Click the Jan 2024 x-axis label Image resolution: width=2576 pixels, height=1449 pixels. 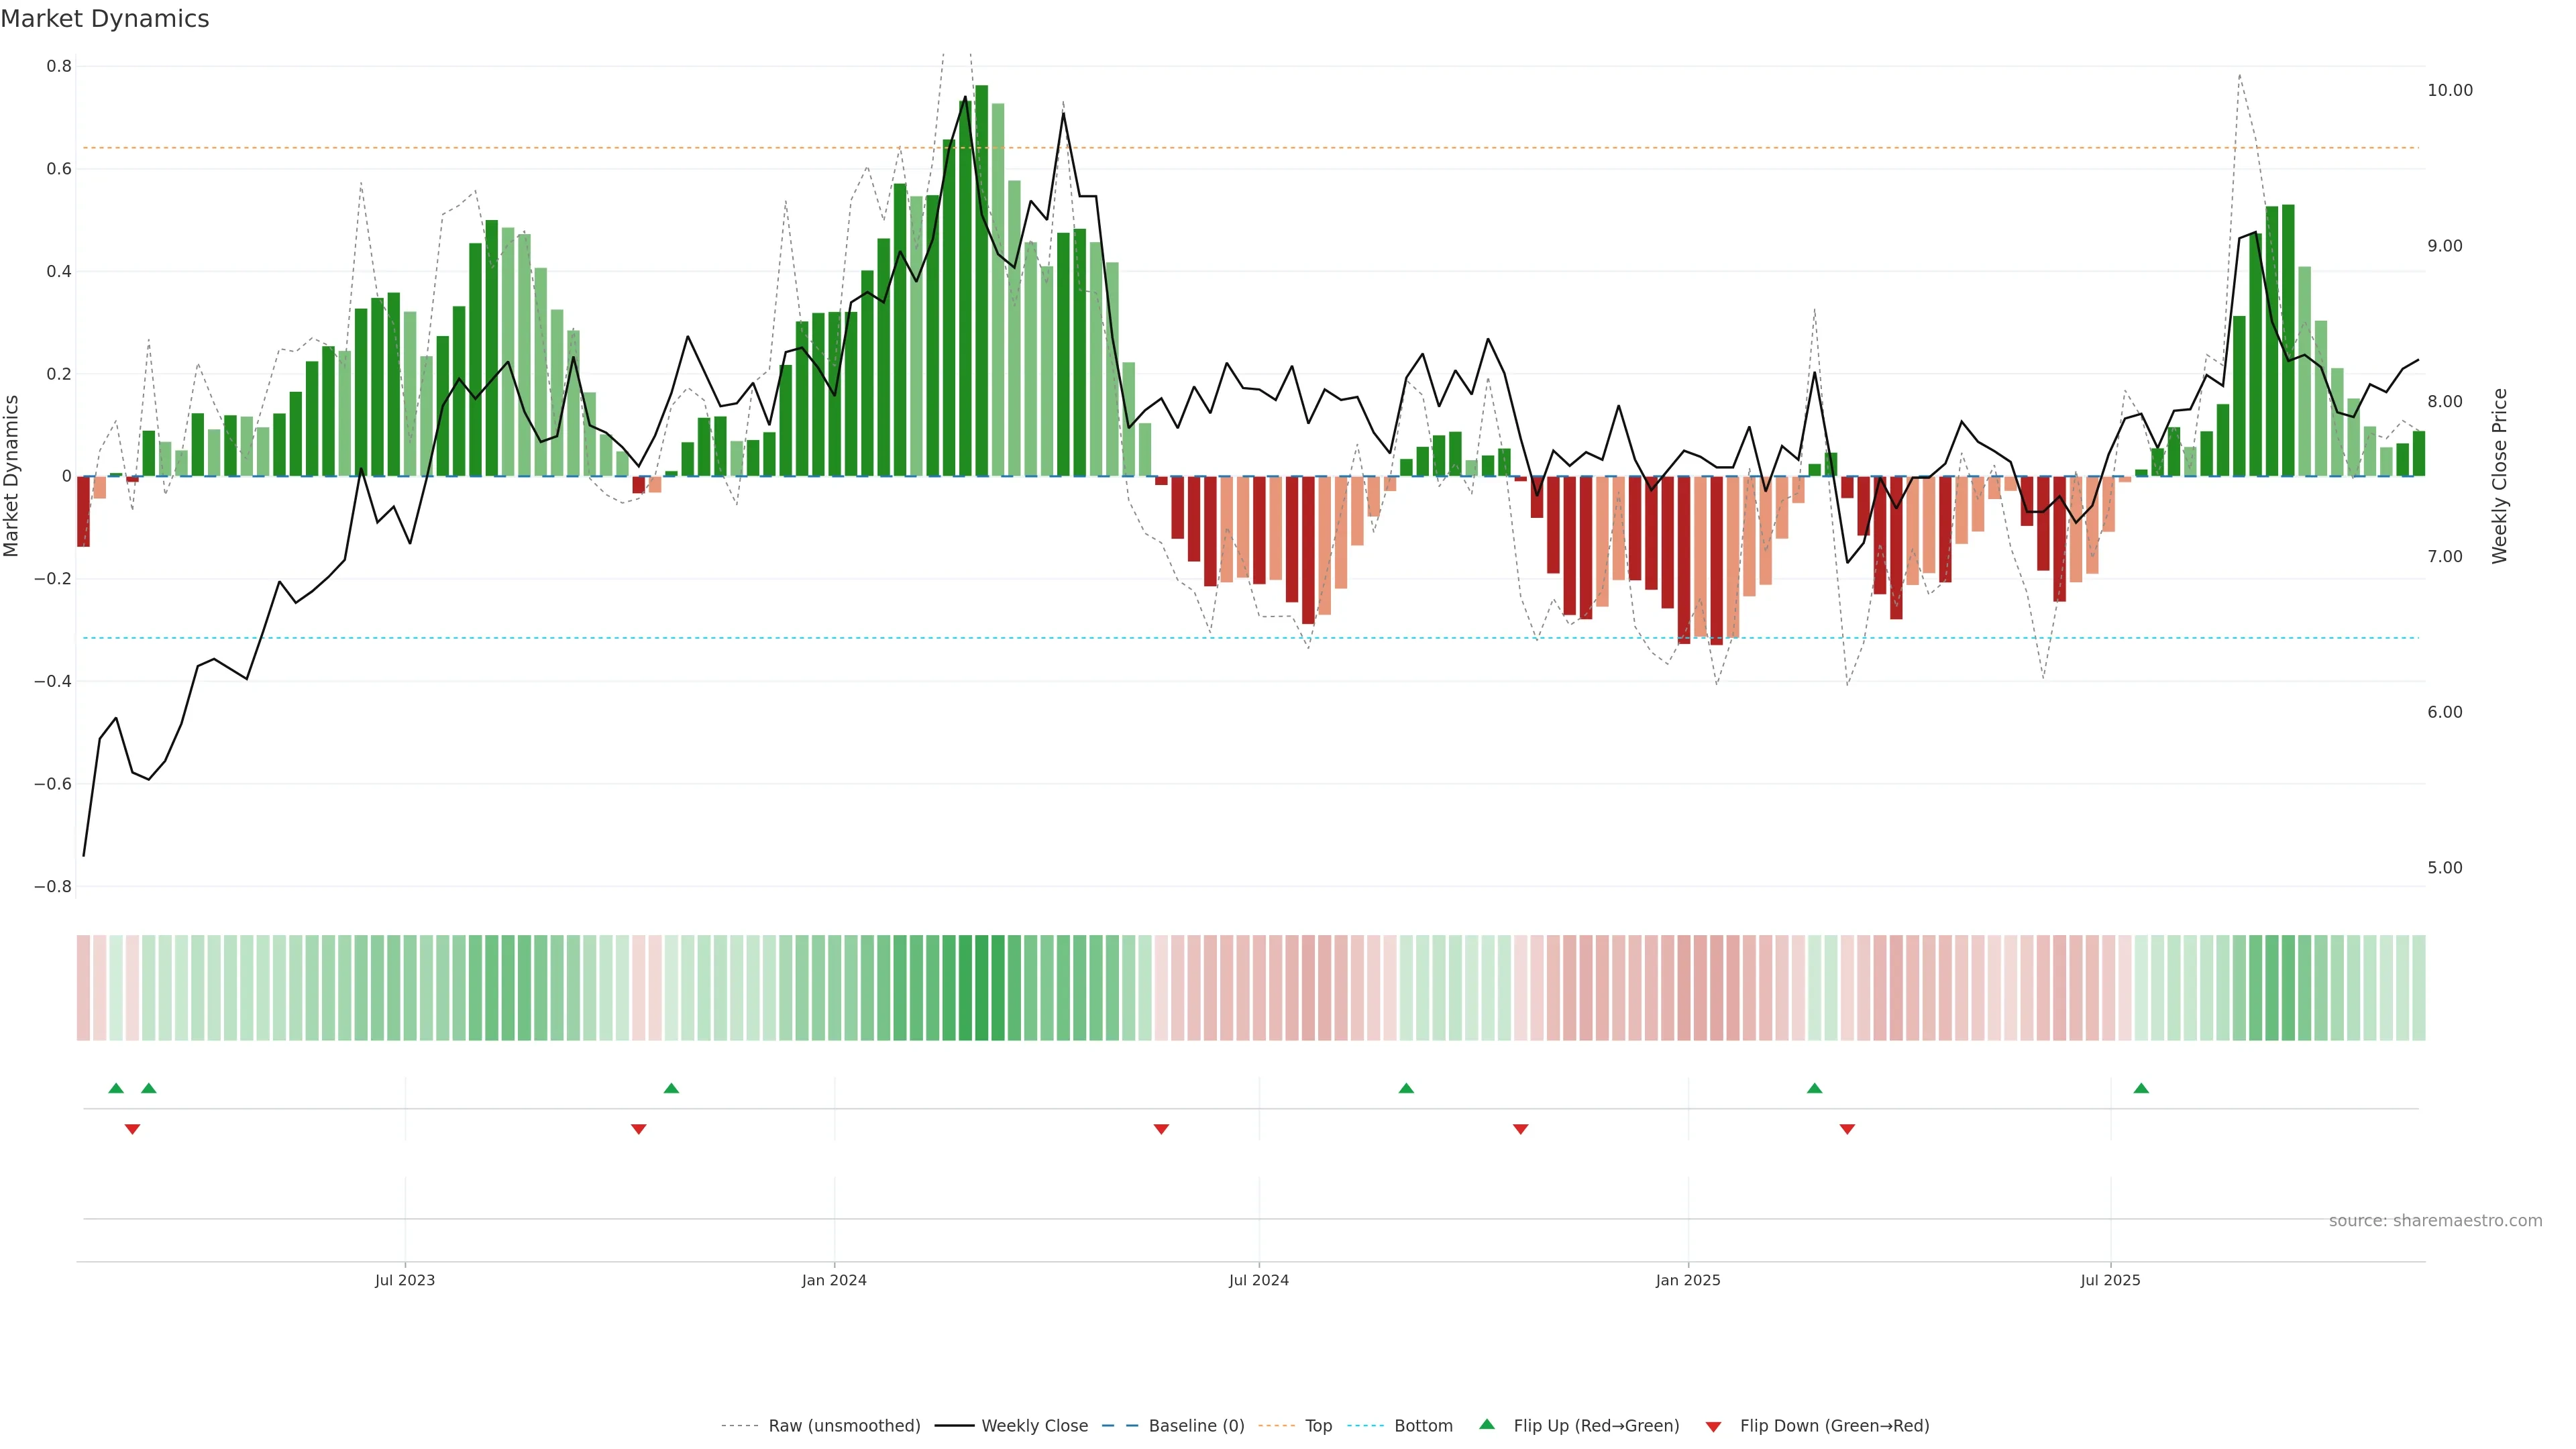click(834, 1280)
